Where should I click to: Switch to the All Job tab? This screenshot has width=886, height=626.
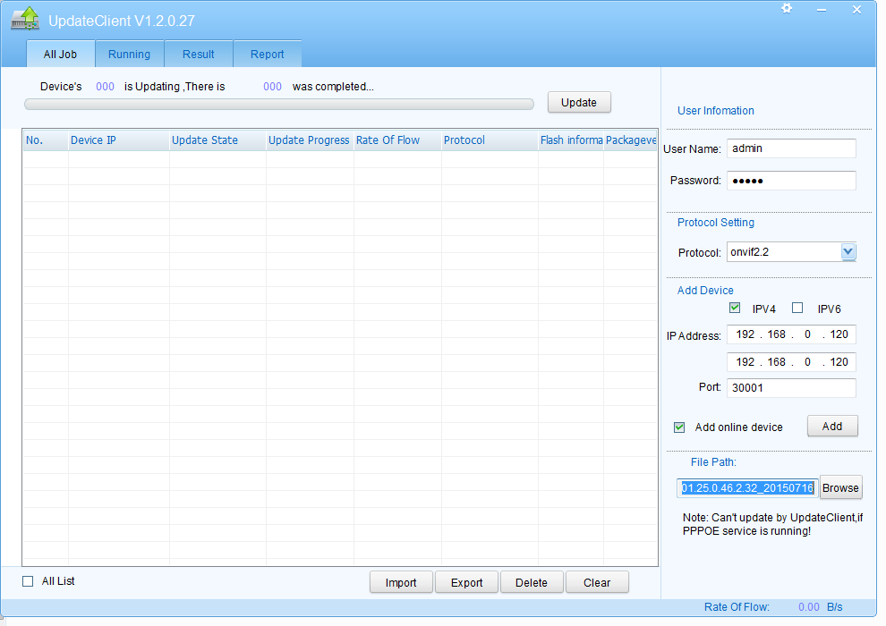coord(61,55)
